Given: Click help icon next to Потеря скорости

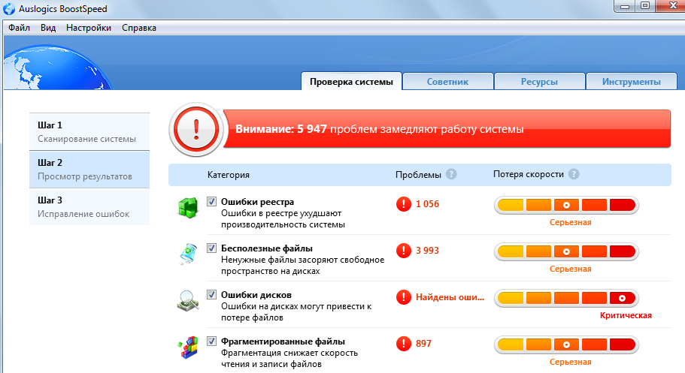Looking at the screenshot, I should click(574, 174).
